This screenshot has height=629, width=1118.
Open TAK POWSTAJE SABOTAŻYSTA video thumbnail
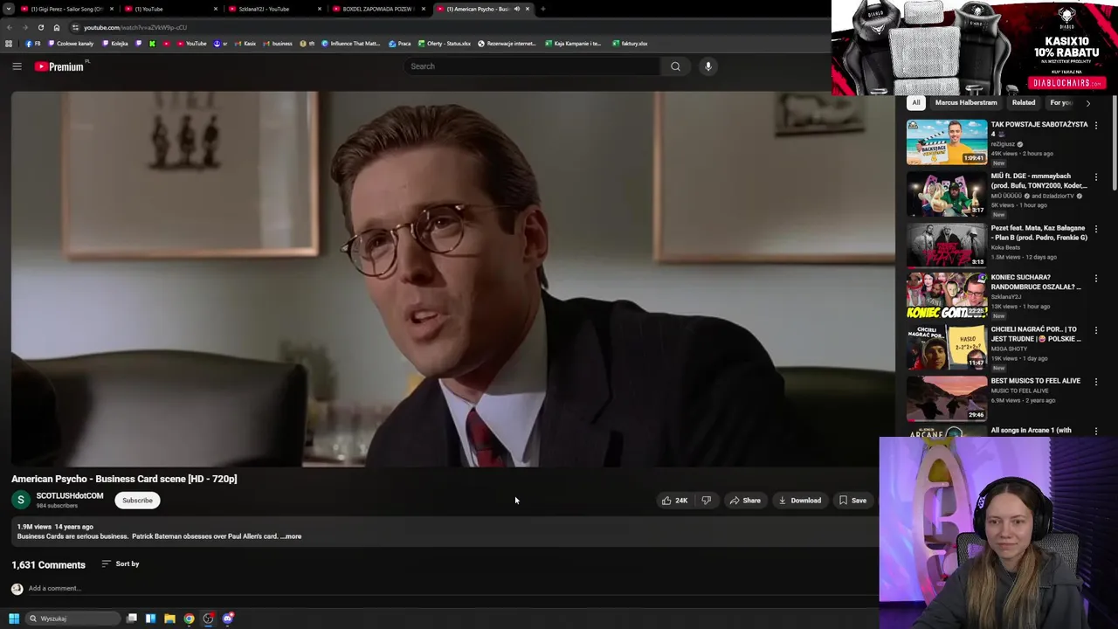[x=947, y=142]
